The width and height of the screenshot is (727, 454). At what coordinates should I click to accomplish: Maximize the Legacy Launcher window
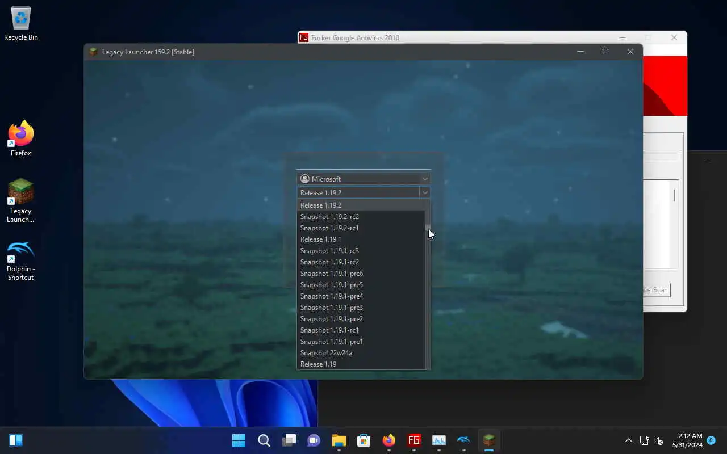coord(605,52)
